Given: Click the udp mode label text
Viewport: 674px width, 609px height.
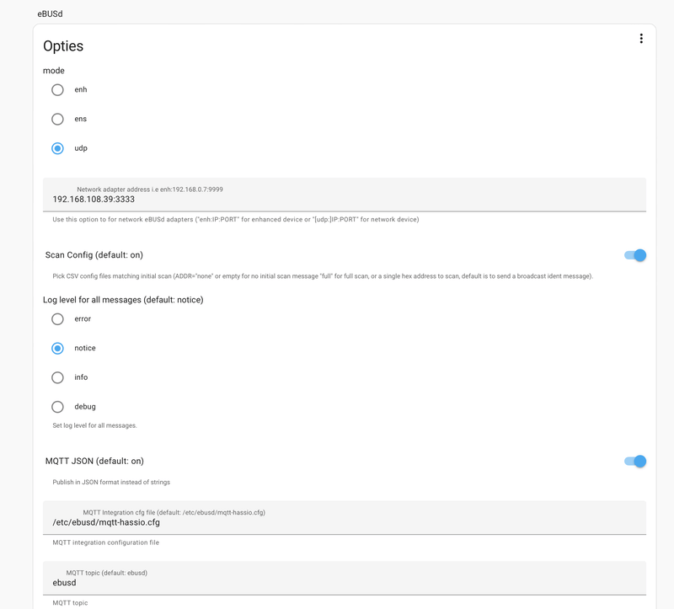Looking at the screenshot, I should (x=81, y=148).
